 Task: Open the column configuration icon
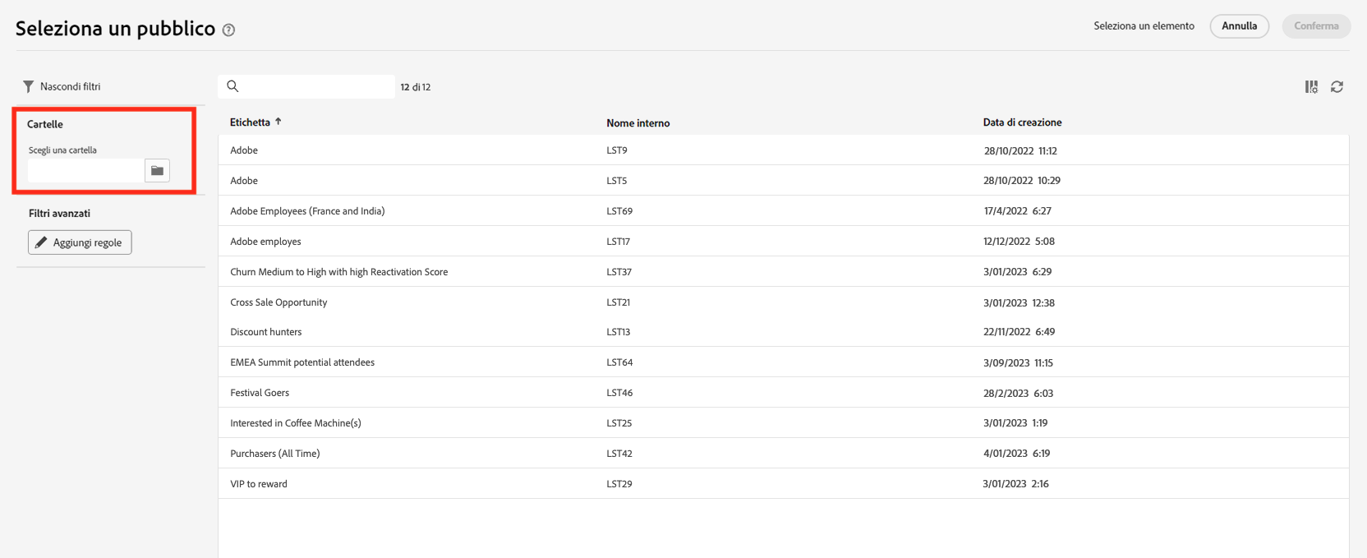click(x=1311, y=87)
